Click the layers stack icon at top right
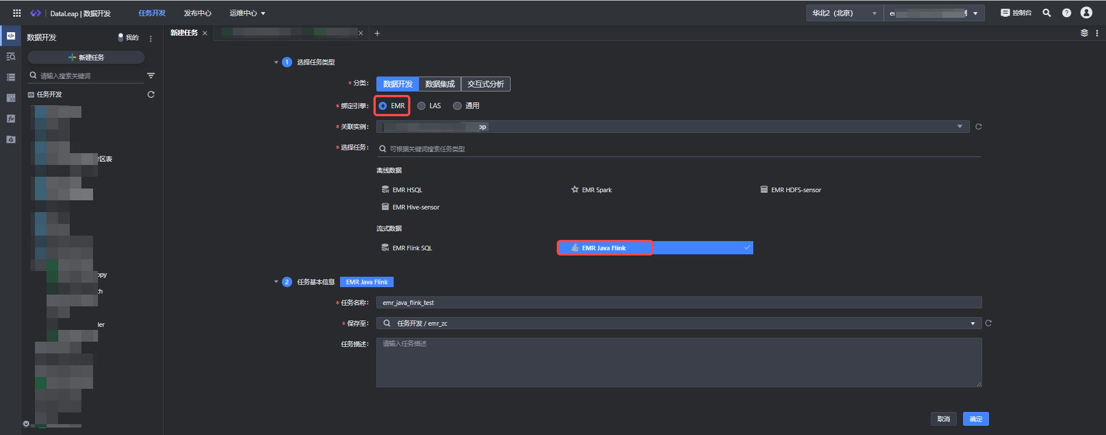Viewport: 1106px width, 435px height. click(x=1084, y=33)
